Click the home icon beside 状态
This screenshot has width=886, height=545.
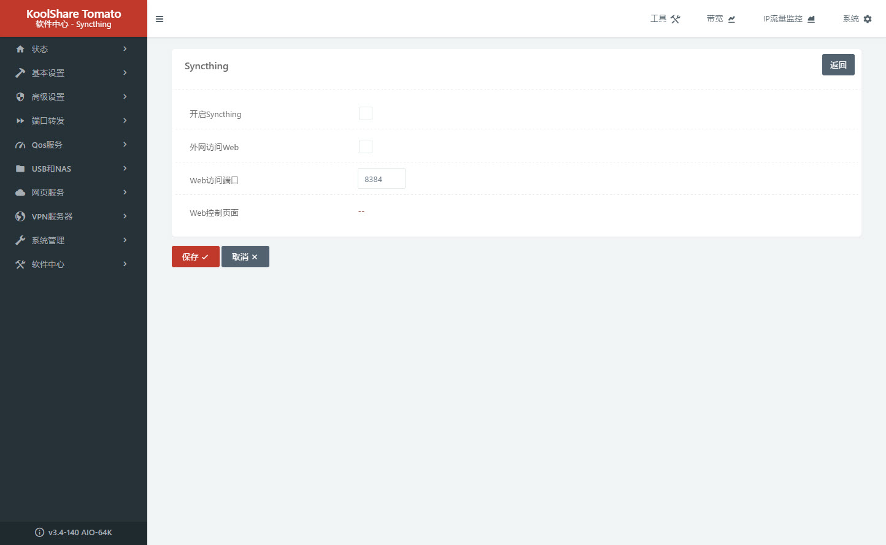click(20, 49)
